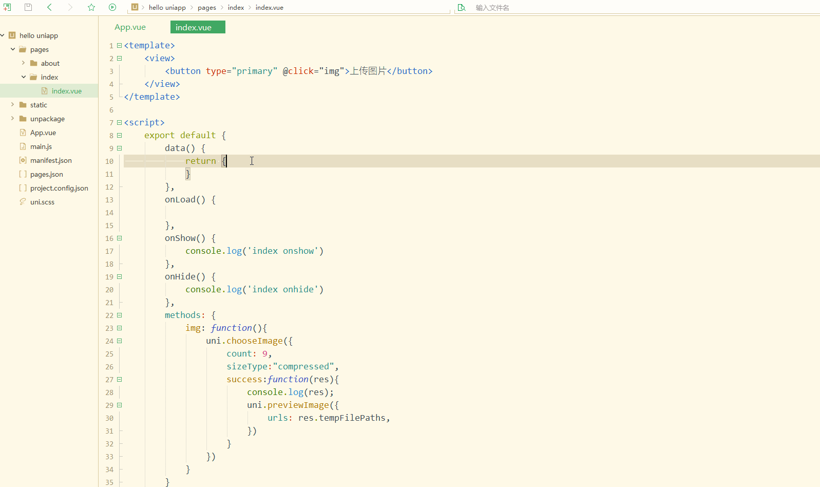The width and height of the screenshot is (820, 487).
Task: Select the hello uniapp project name
Action: click(39, 35)
